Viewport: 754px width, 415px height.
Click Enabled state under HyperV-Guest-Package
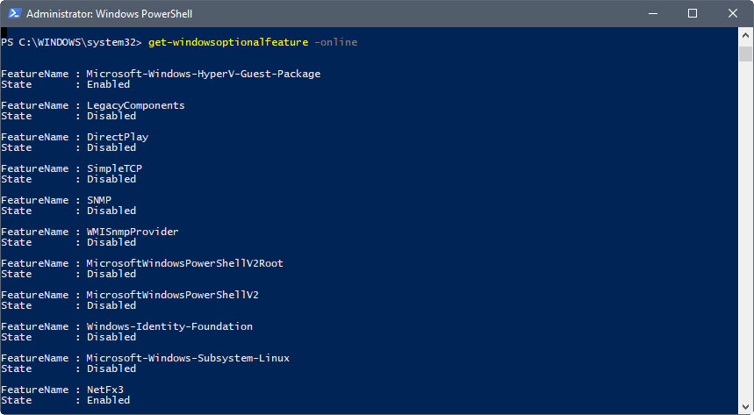[108, 84]
